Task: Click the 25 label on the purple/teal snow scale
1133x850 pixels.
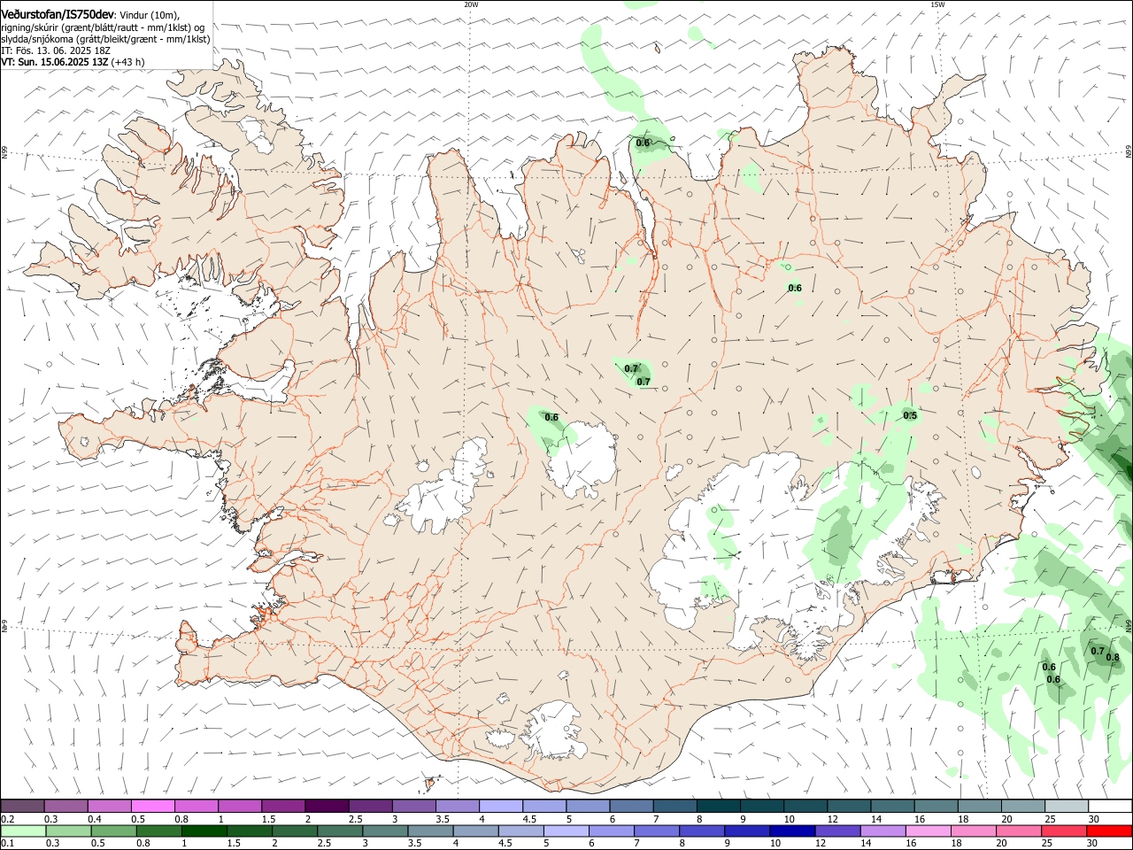Action: pos(1050,819)
